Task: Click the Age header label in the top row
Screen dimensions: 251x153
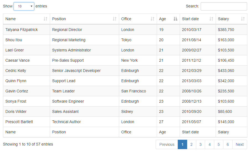Action: 162,19
